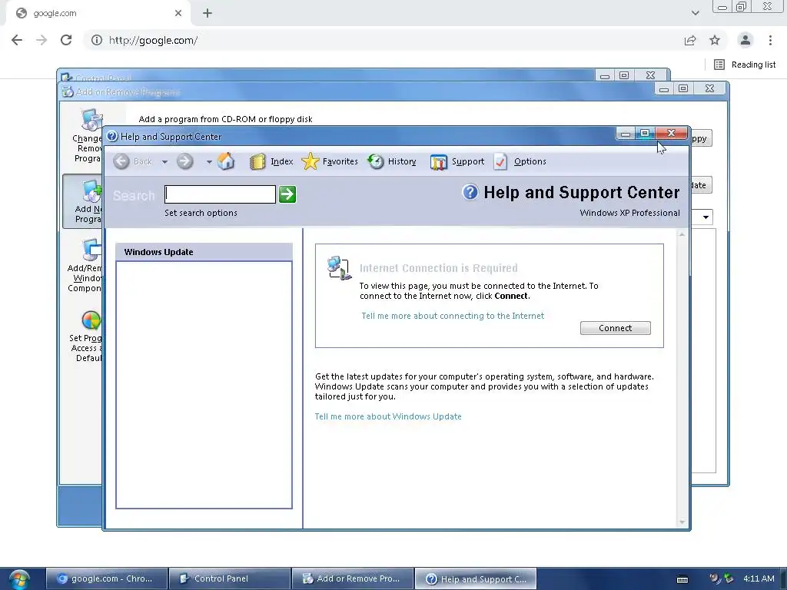Image resolution: width=787 pixels, height=590 pixels.
Task: Click Help and Support taskbar button
Action: (476, 578)
